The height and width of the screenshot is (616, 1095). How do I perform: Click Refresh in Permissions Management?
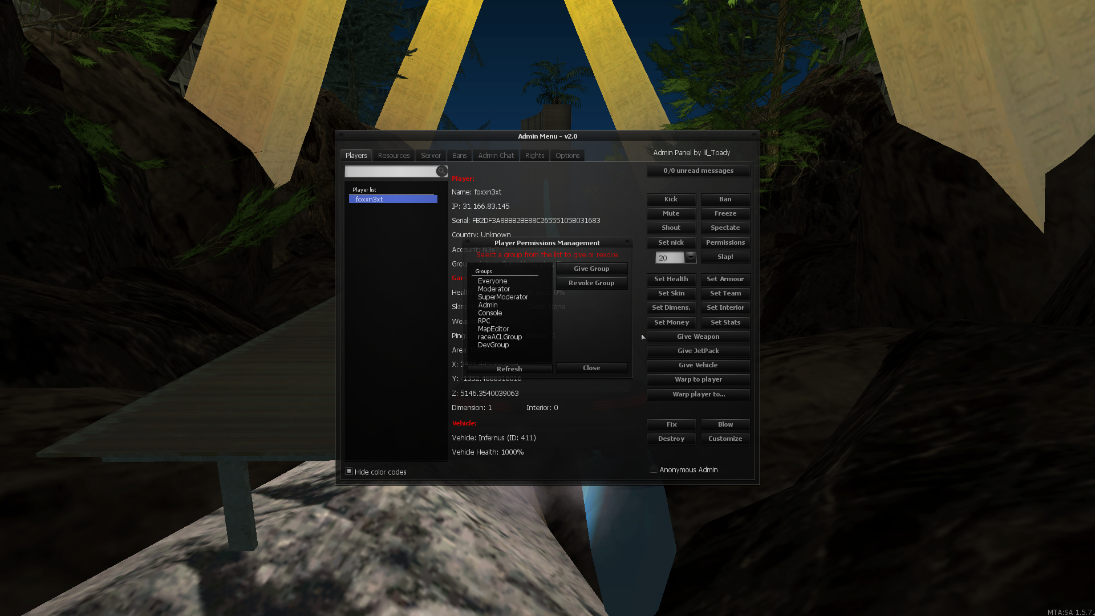click(509, 369)
